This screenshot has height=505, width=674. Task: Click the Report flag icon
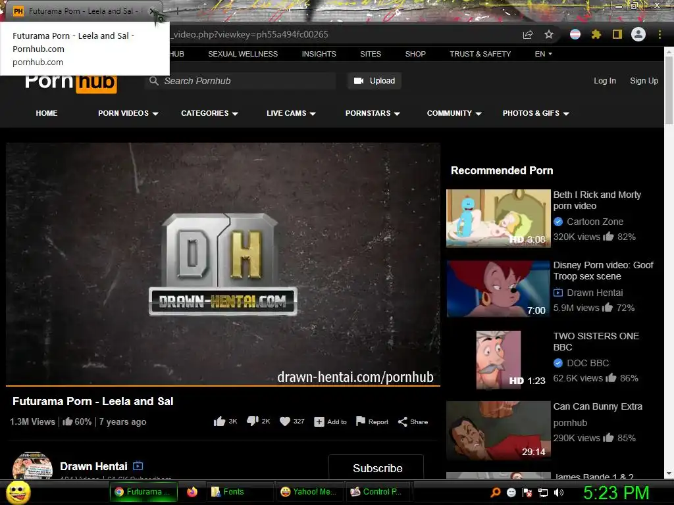pos(361,421)
